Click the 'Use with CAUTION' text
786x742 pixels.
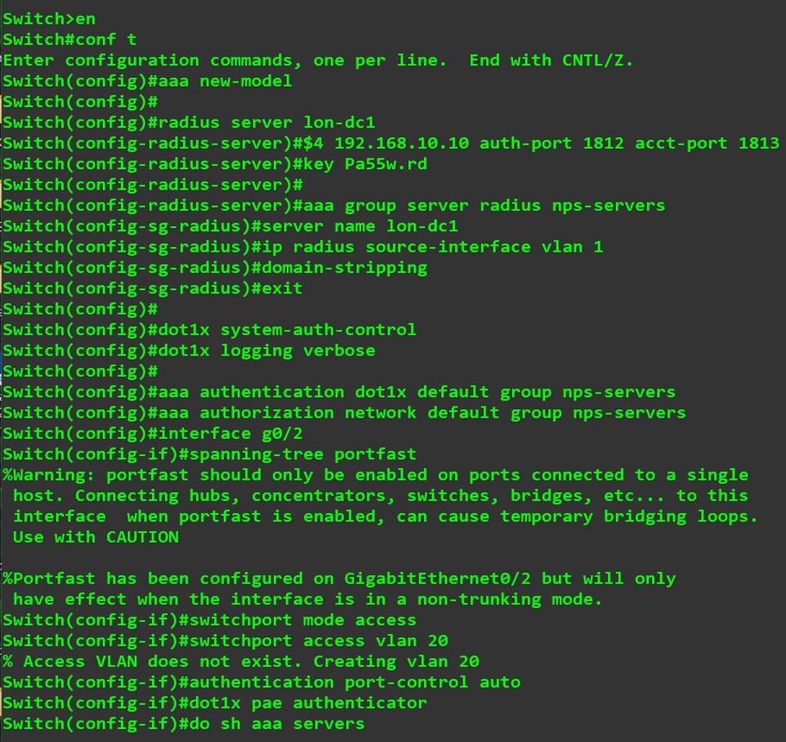96,538
